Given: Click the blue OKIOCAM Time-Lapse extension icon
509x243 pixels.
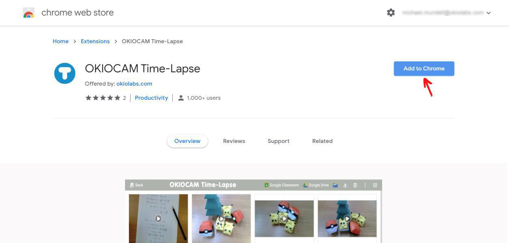Looking at the screenshot, I should pos(65,73).
